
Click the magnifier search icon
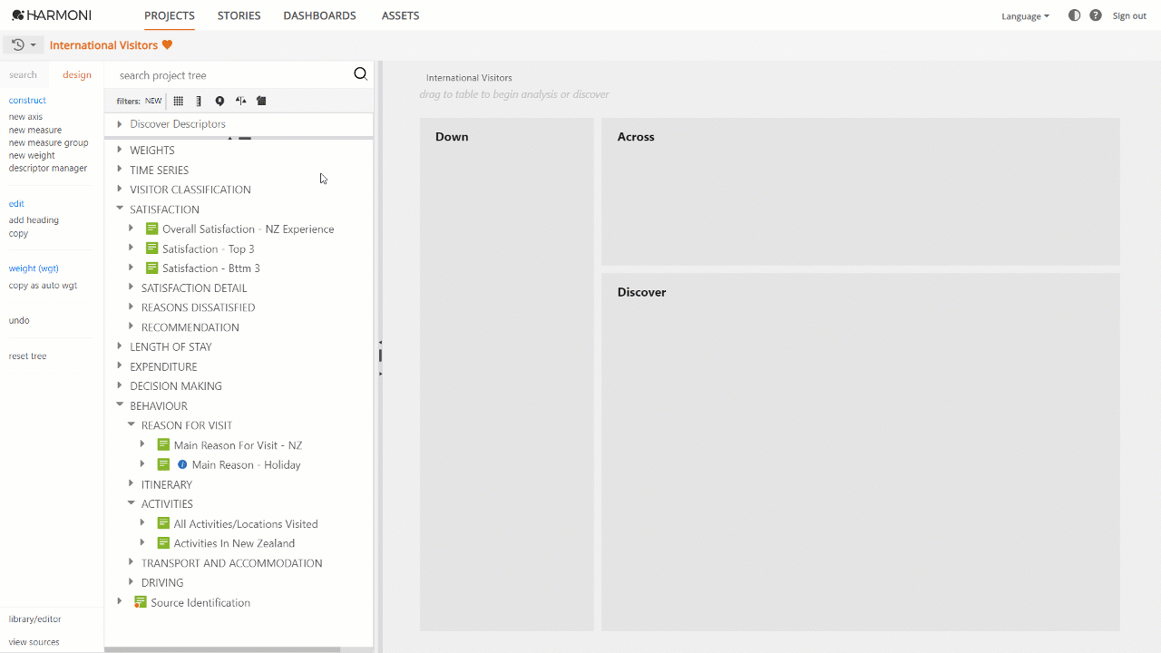tap(360, 74)
